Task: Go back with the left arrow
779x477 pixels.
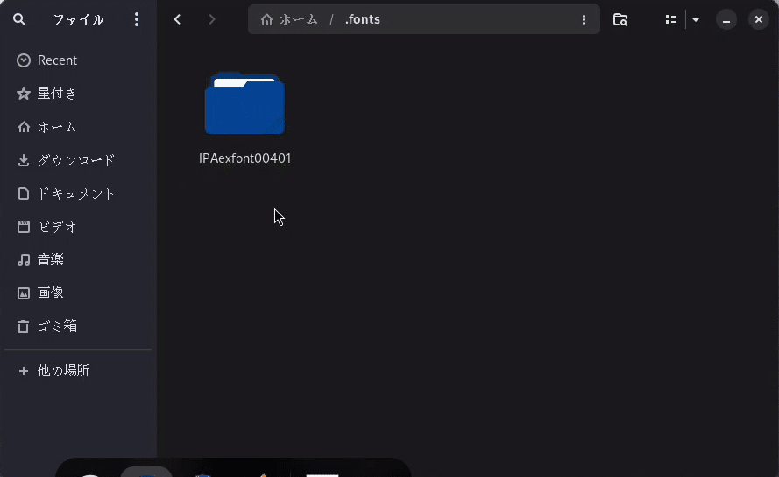Action: [177, 19]
